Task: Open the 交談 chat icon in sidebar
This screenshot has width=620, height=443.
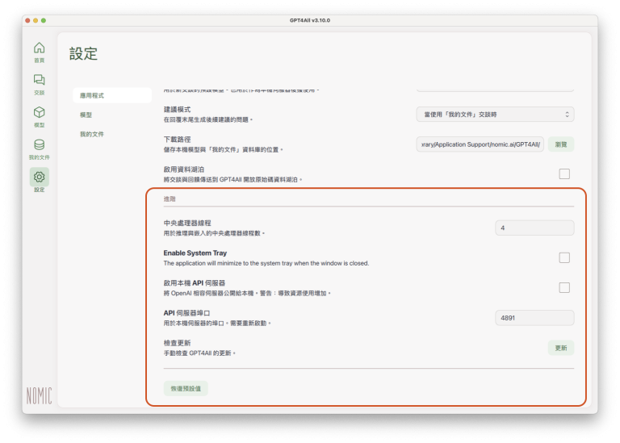Action: point(39,81)
